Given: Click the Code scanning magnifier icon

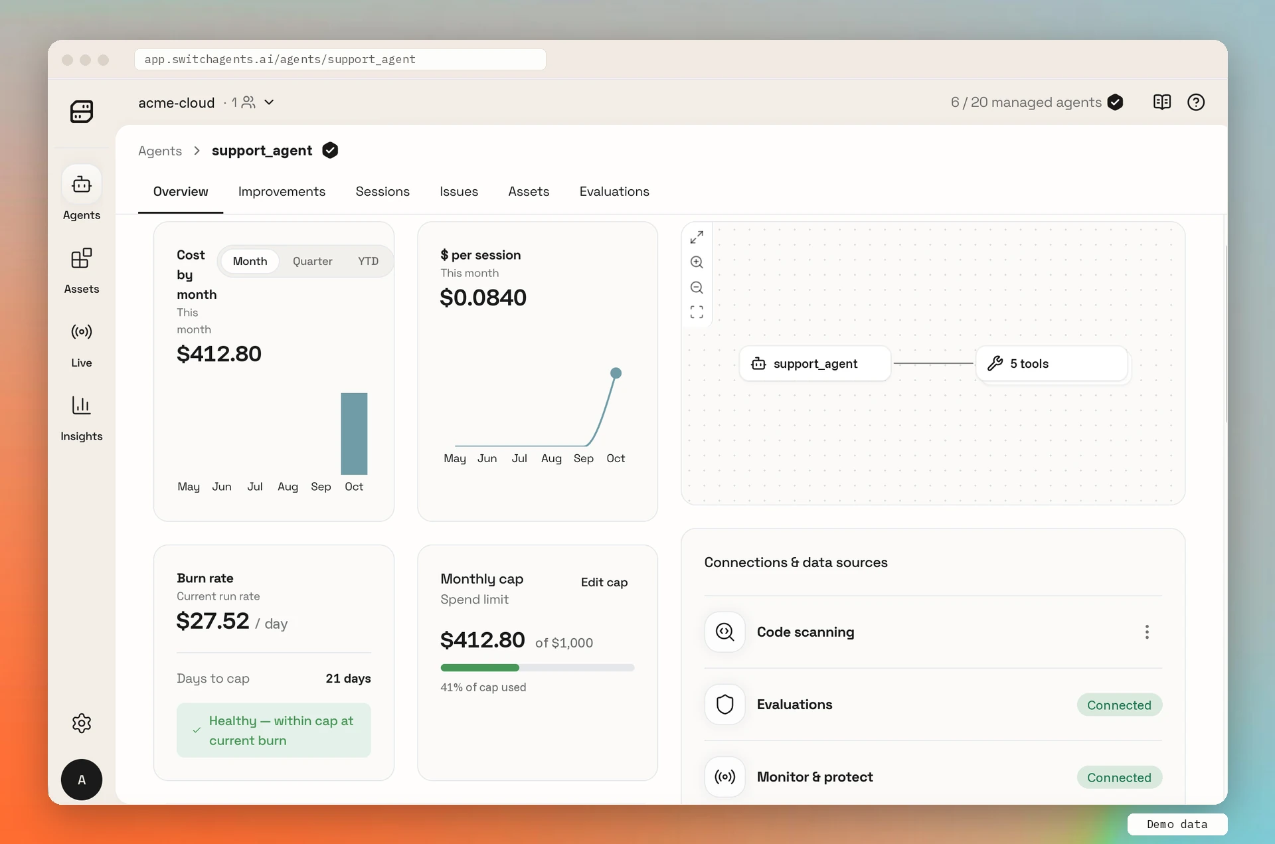Looking at the screenshot, I should (724, 632).
